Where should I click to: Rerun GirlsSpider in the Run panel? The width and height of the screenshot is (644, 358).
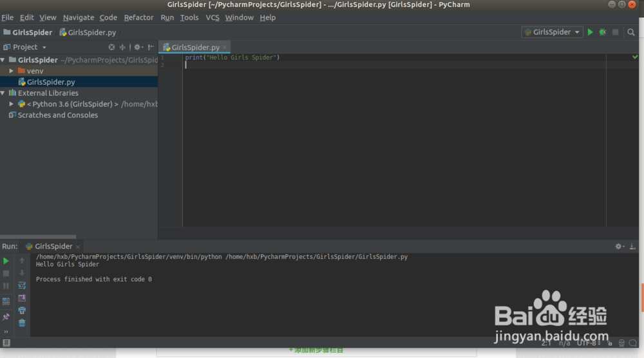point(6,261)
